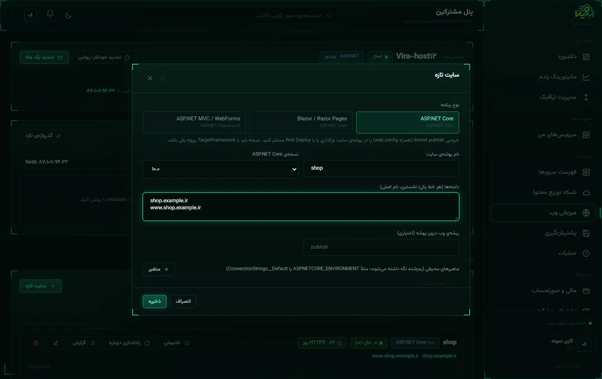Click the cloud icon for شبکه توزیع محتوا

[x=586, y=193]
